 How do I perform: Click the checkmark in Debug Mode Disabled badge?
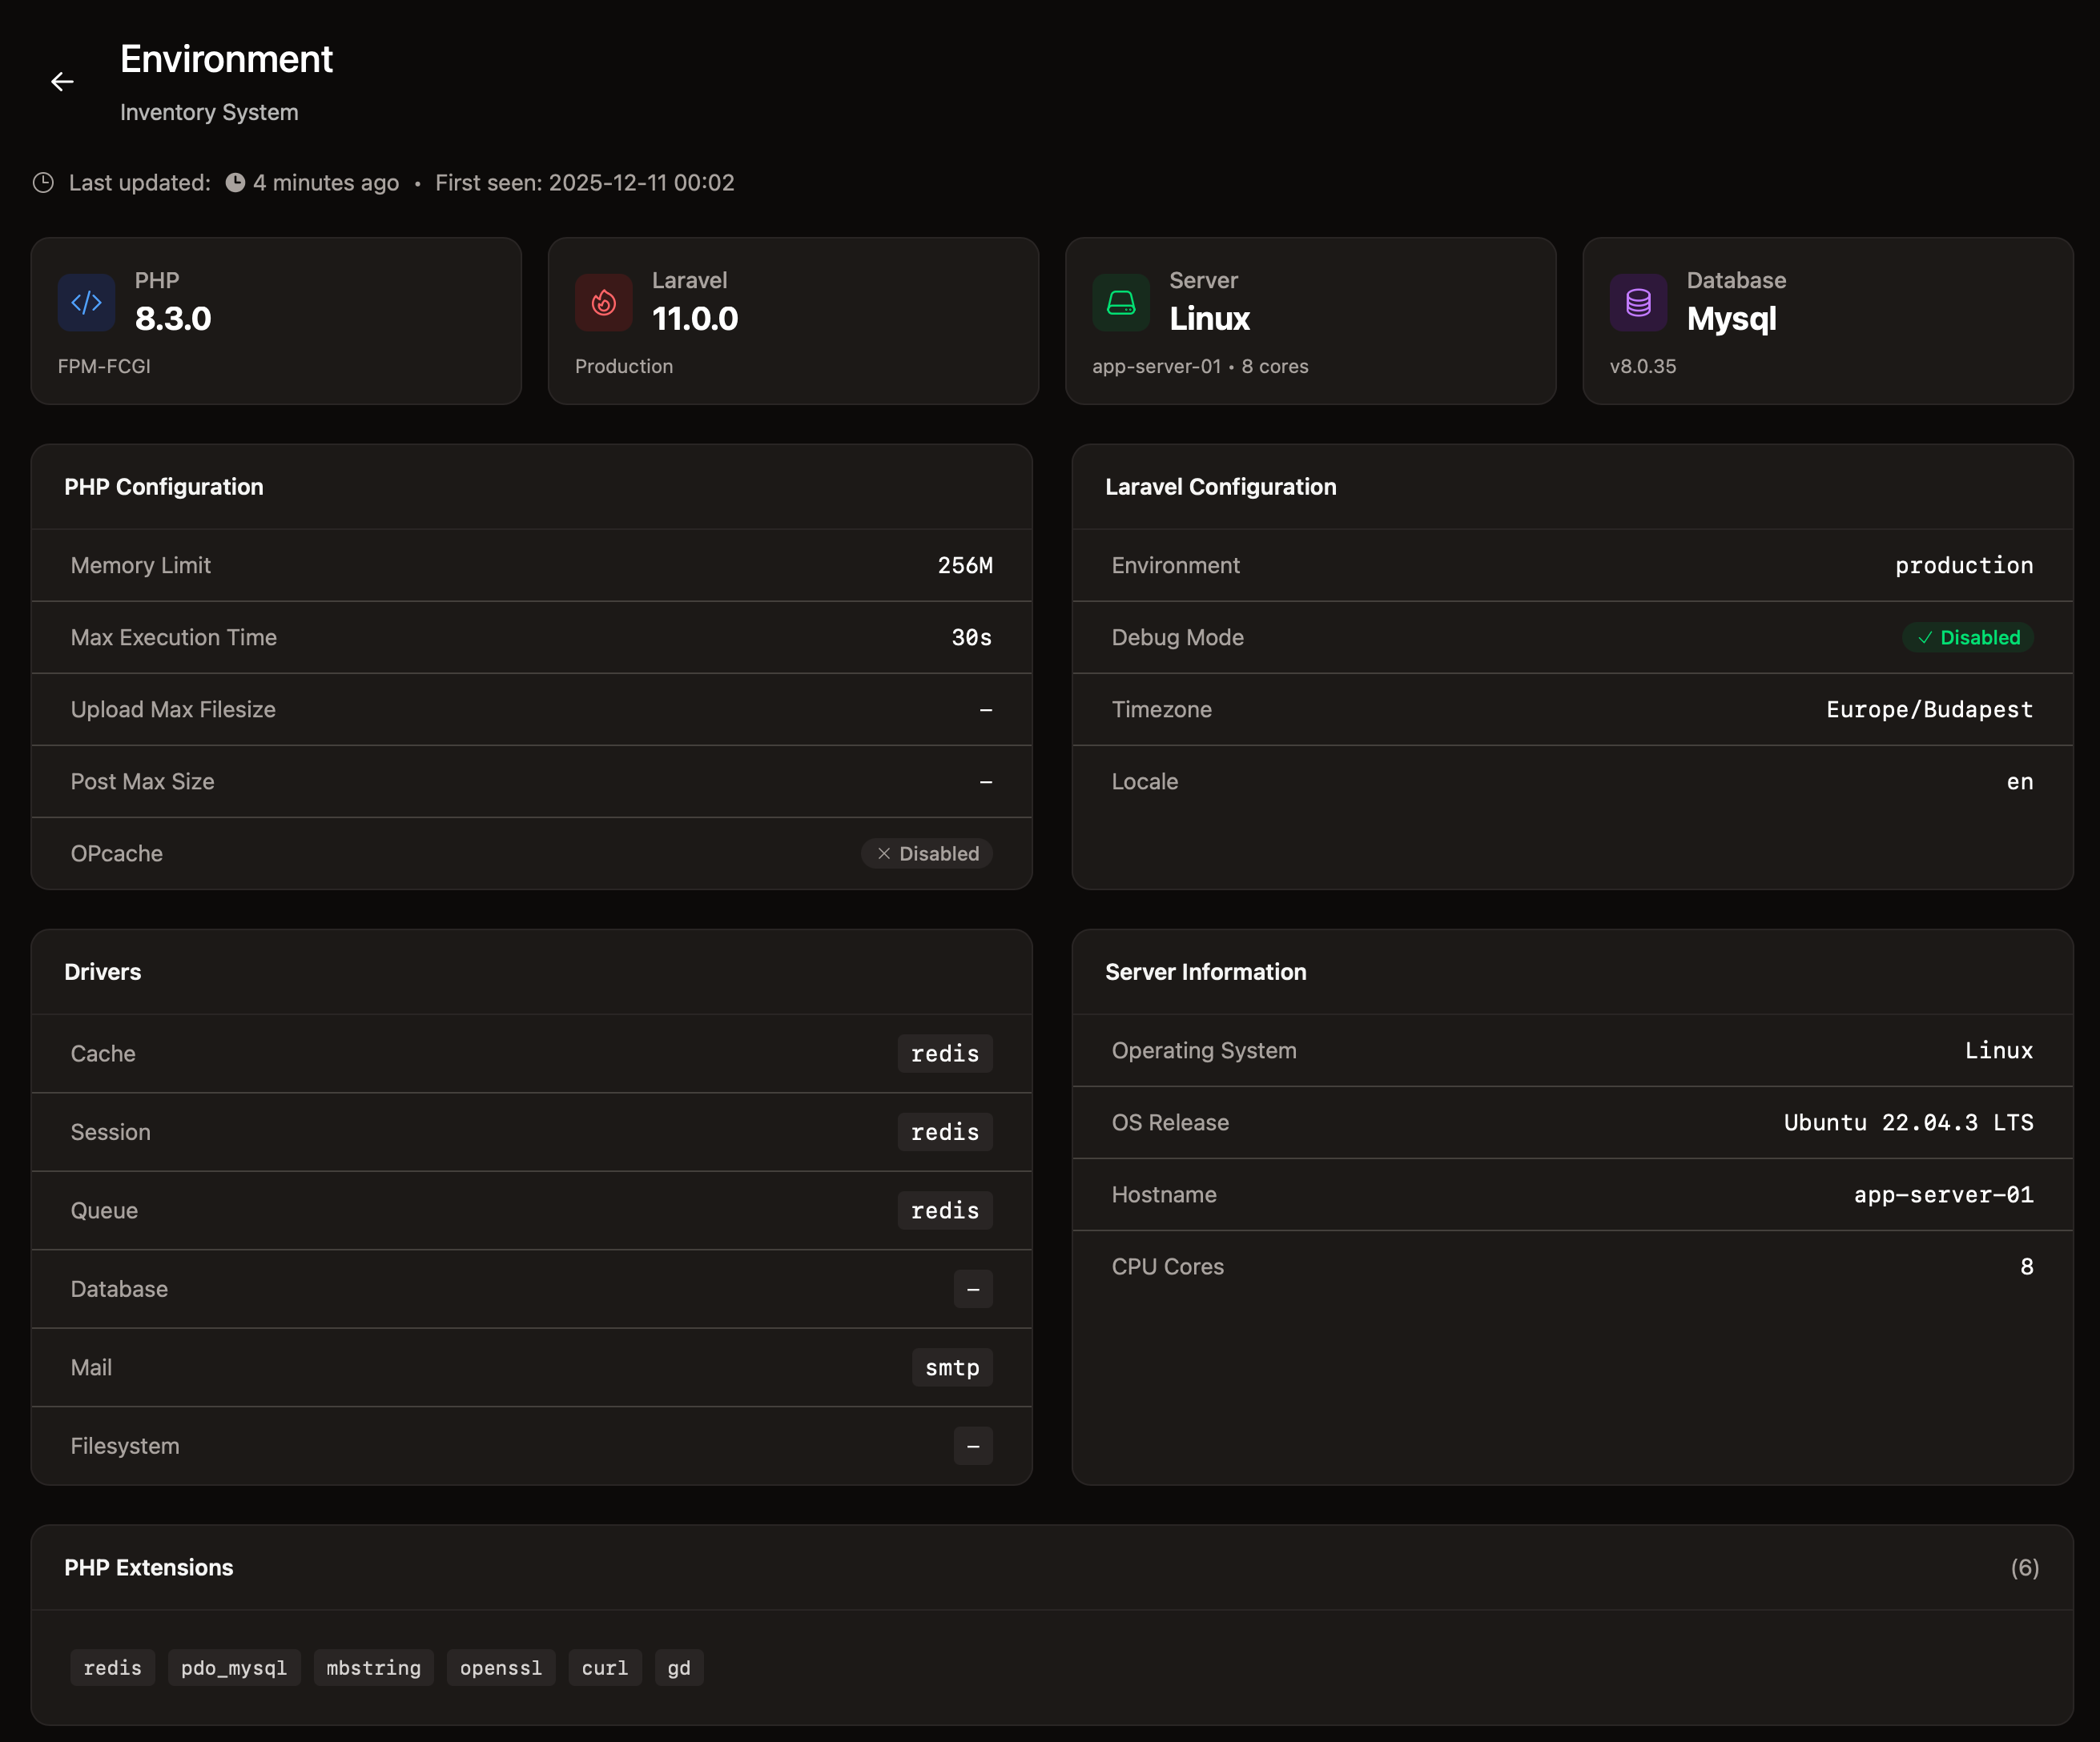click(1925, 637)
